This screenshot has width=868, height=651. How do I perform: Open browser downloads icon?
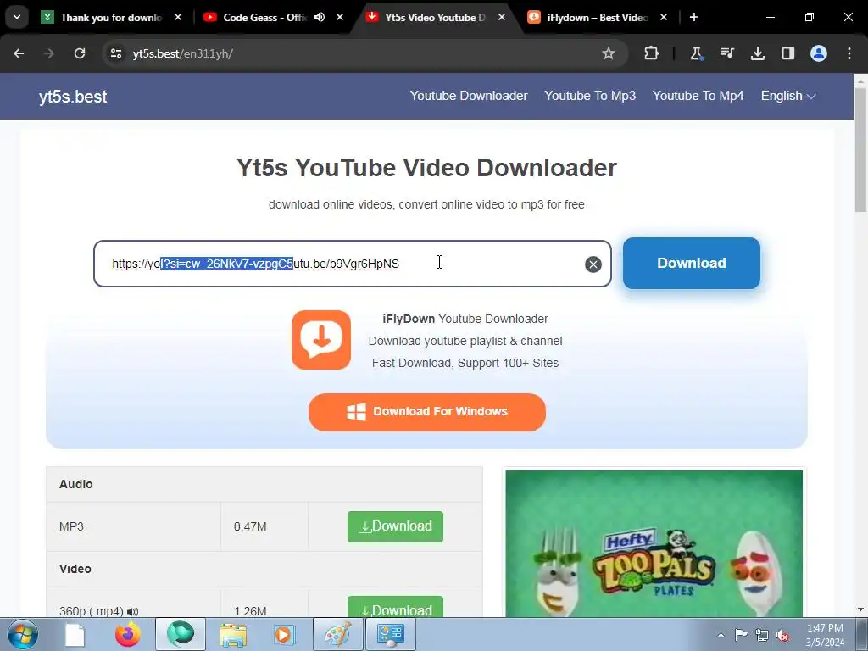pyautogui.click(x=758, y=53)
